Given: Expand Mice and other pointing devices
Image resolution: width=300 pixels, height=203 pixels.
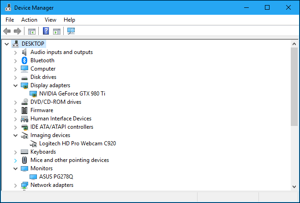Looking at the screenshot, I should click(x=15, y=160).
